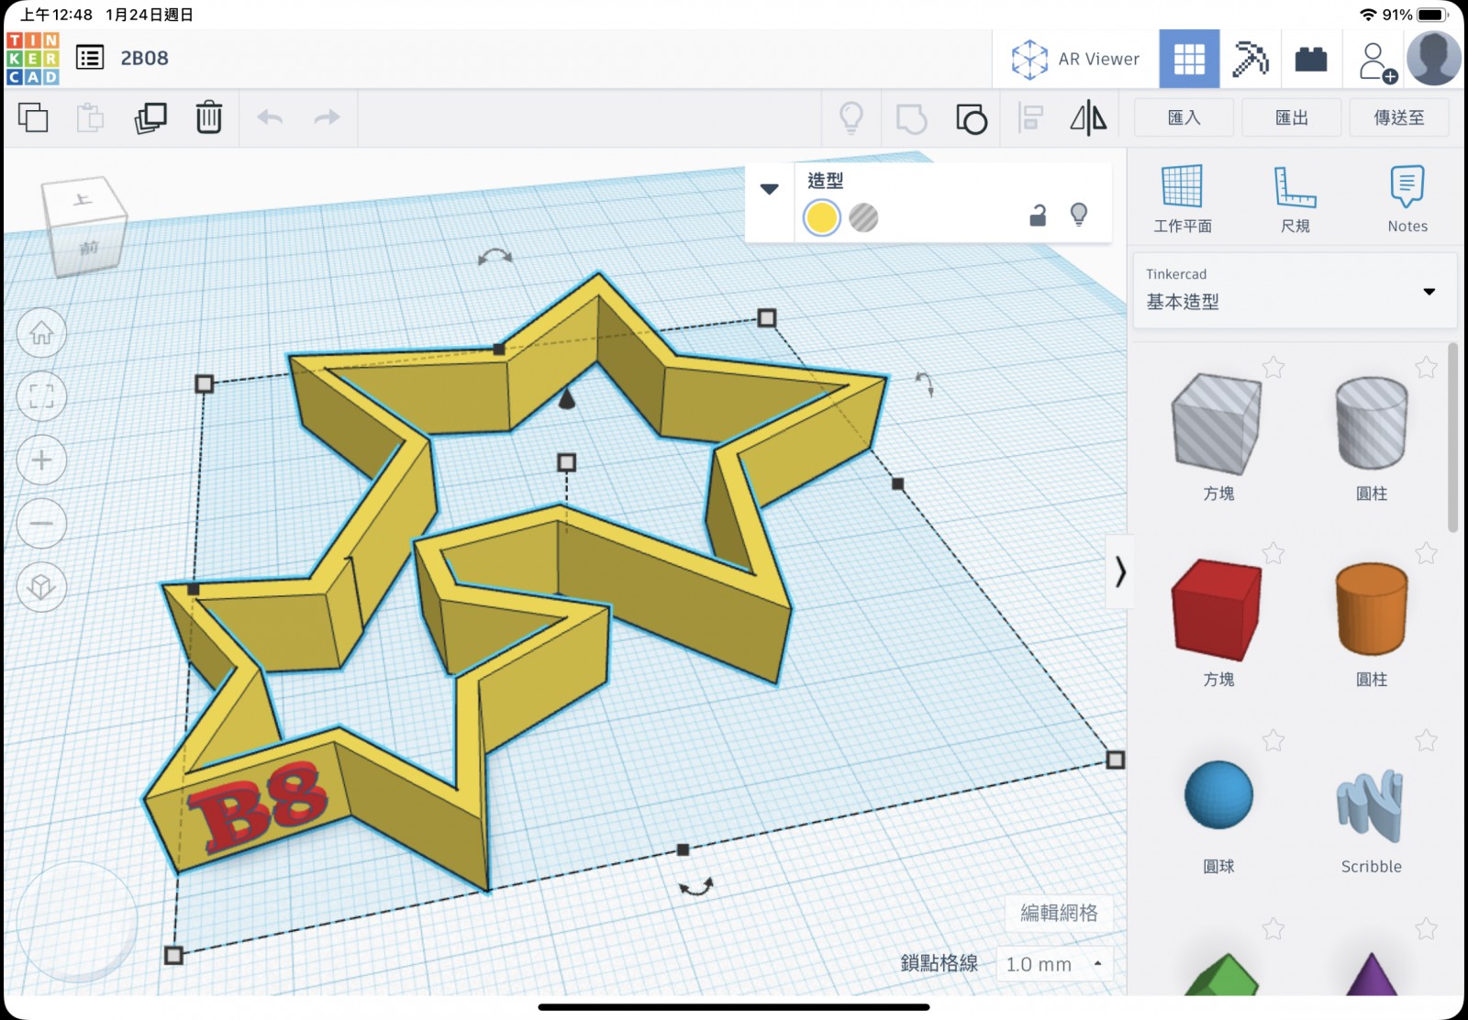
Task: Favorite the hole cylinder with its star
Action: 1426,368
